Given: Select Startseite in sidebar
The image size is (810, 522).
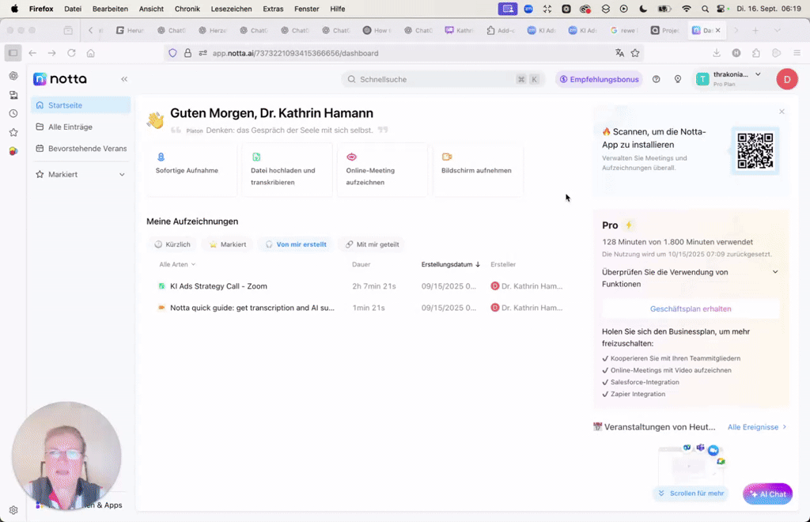Looking at the screenshot, I should [81, 105].
